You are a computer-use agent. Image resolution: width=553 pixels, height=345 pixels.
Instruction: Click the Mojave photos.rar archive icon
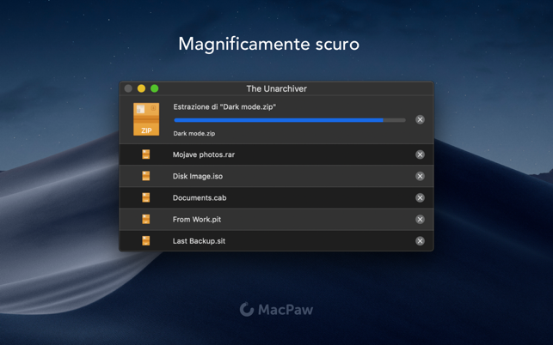[145, 154]
